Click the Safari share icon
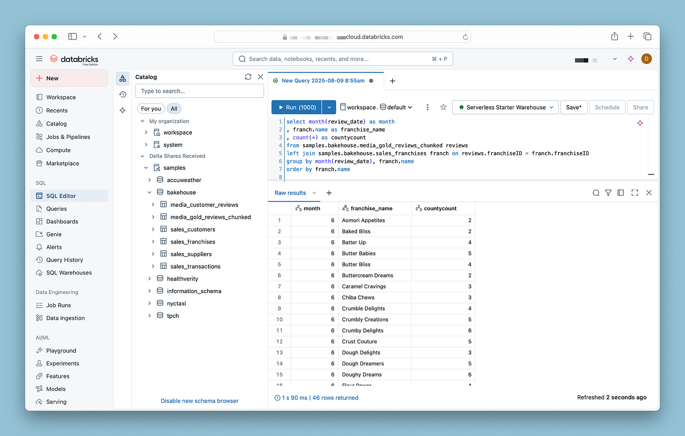The width and height of the screenshot is (685, 436). pyautogui.click(x=614, y=36)
